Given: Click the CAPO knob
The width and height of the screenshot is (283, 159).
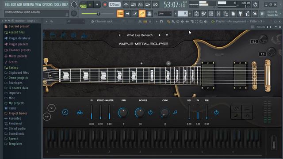Looking at the screenshot, I should [x=165, y=113].
